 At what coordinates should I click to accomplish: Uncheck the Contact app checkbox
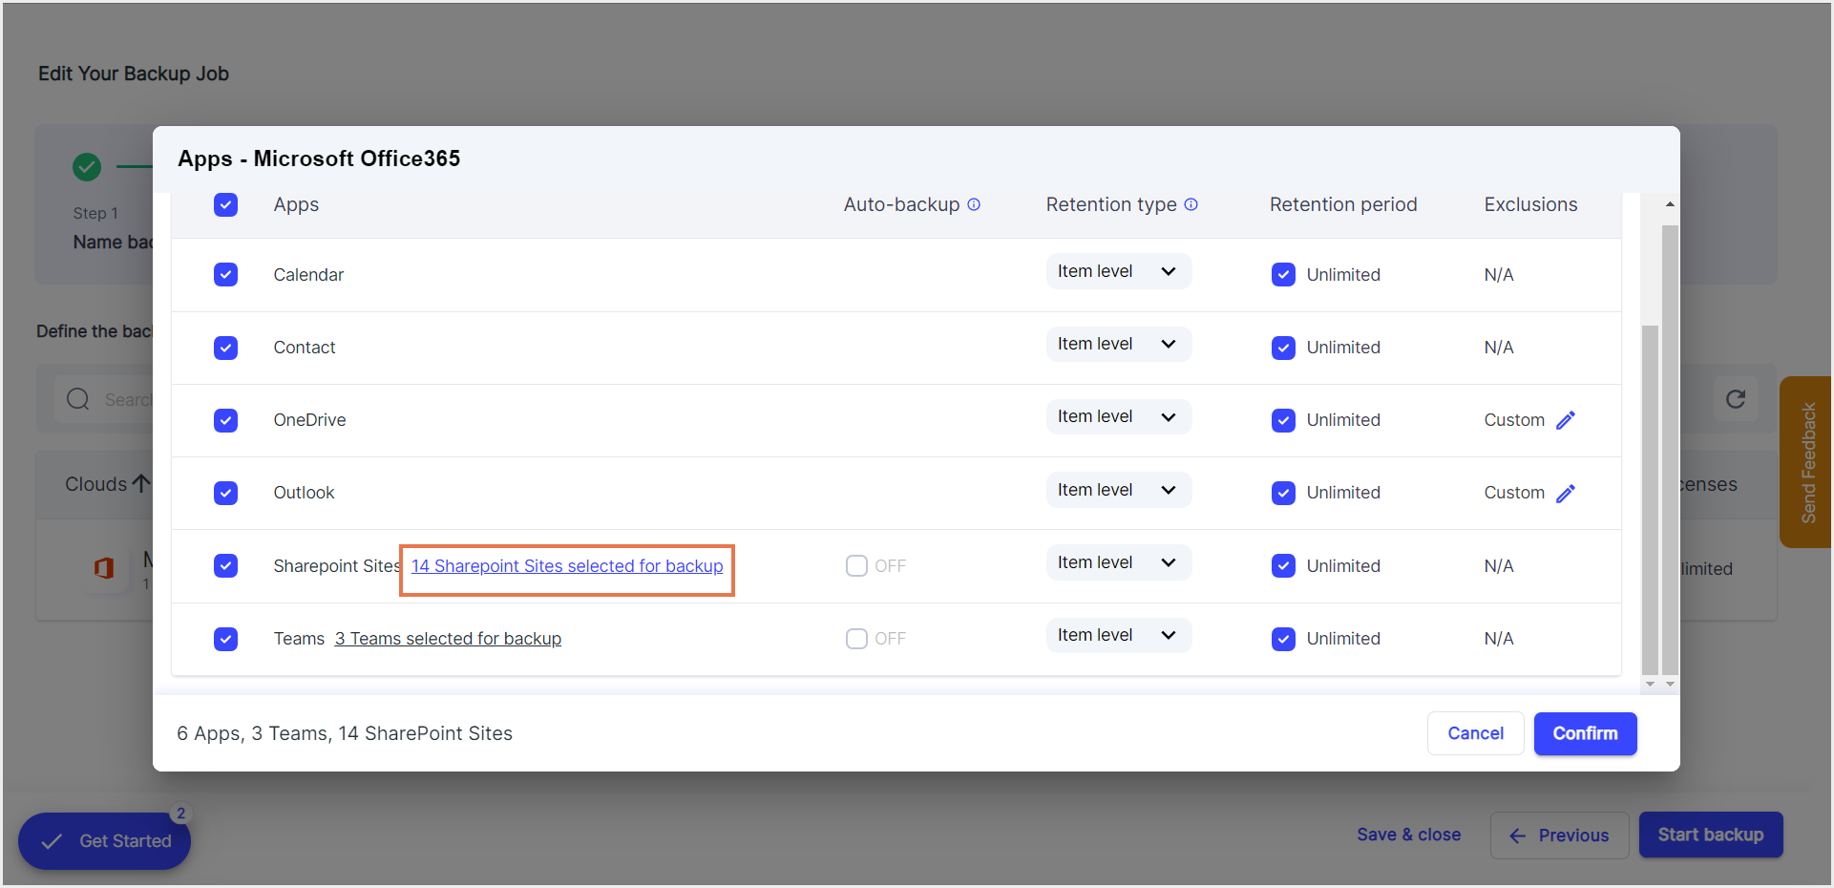[x=226, y=348]
